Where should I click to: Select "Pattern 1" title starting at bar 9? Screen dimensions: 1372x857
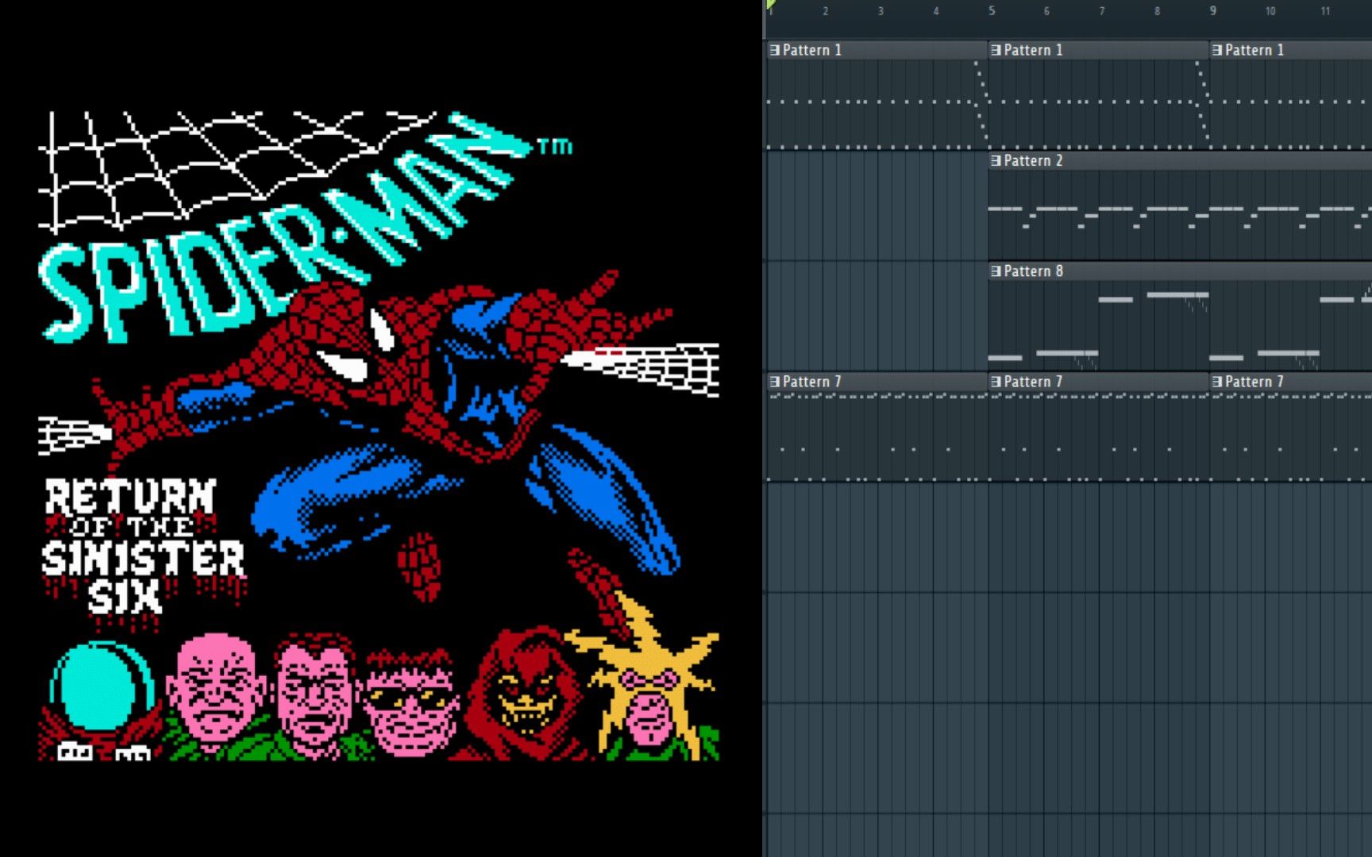tap(1254, 50)
